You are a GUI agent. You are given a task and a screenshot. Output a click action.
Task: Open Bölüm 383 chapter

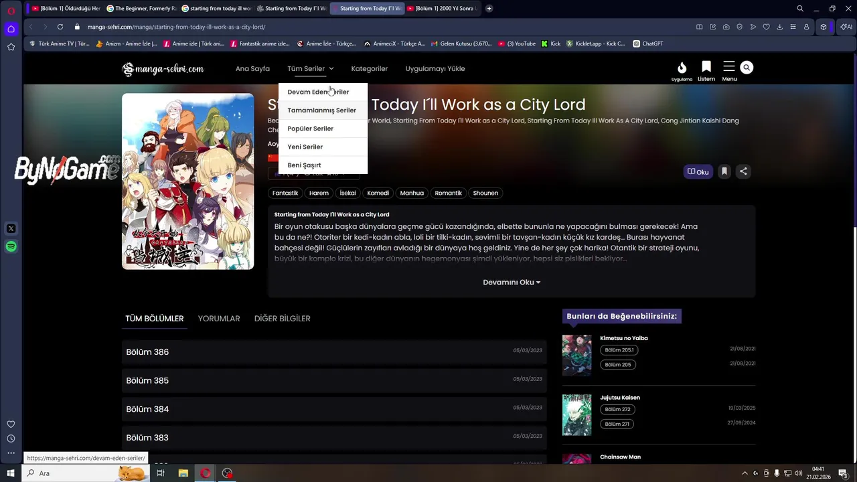coord(334,438)
